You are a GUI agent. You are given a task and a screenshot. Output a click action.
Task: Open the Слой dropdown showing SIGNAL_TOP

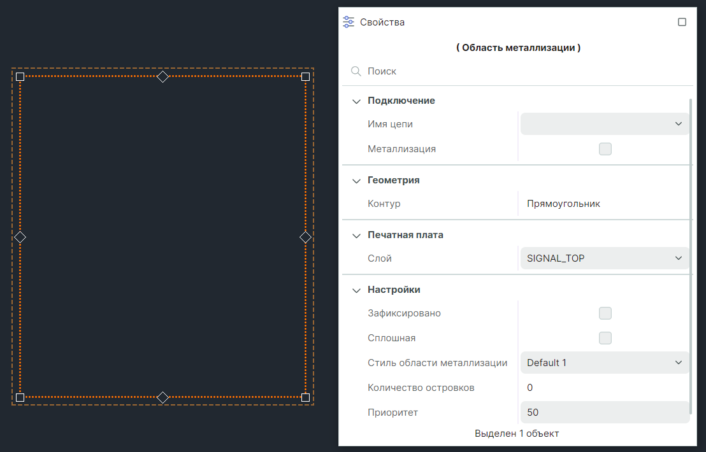tap(604, 258)
